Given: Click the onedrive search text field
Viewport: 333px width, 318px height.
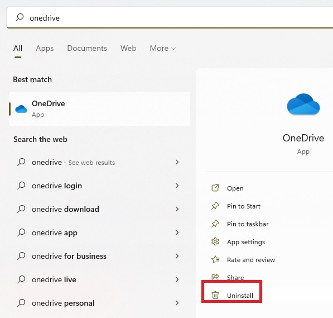Looking at the screenshot, I should (170, 18).
